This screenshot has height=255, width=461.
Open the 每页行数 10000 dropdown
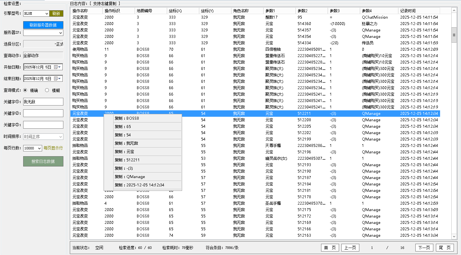pos(40,148)
